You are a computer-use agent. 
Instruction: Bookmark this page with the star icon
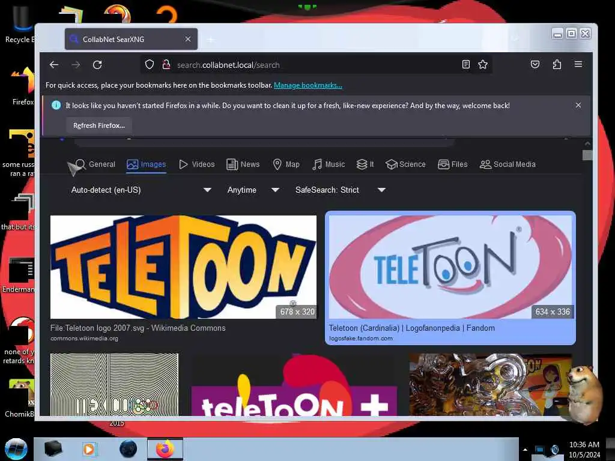(x=483, y=65)
